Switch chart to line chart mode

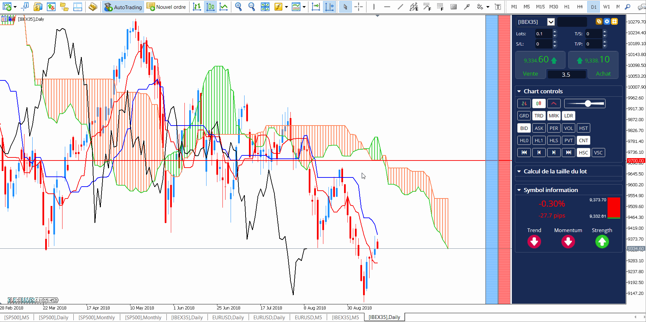[x=223, y=7]
